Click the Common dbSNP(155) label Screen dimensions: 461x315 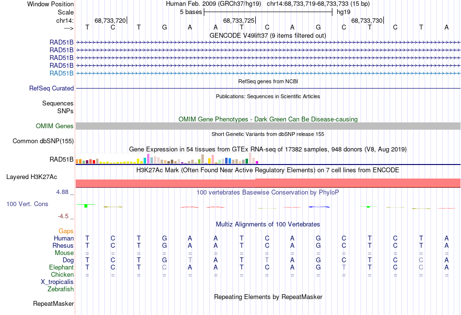click(43, 141)
